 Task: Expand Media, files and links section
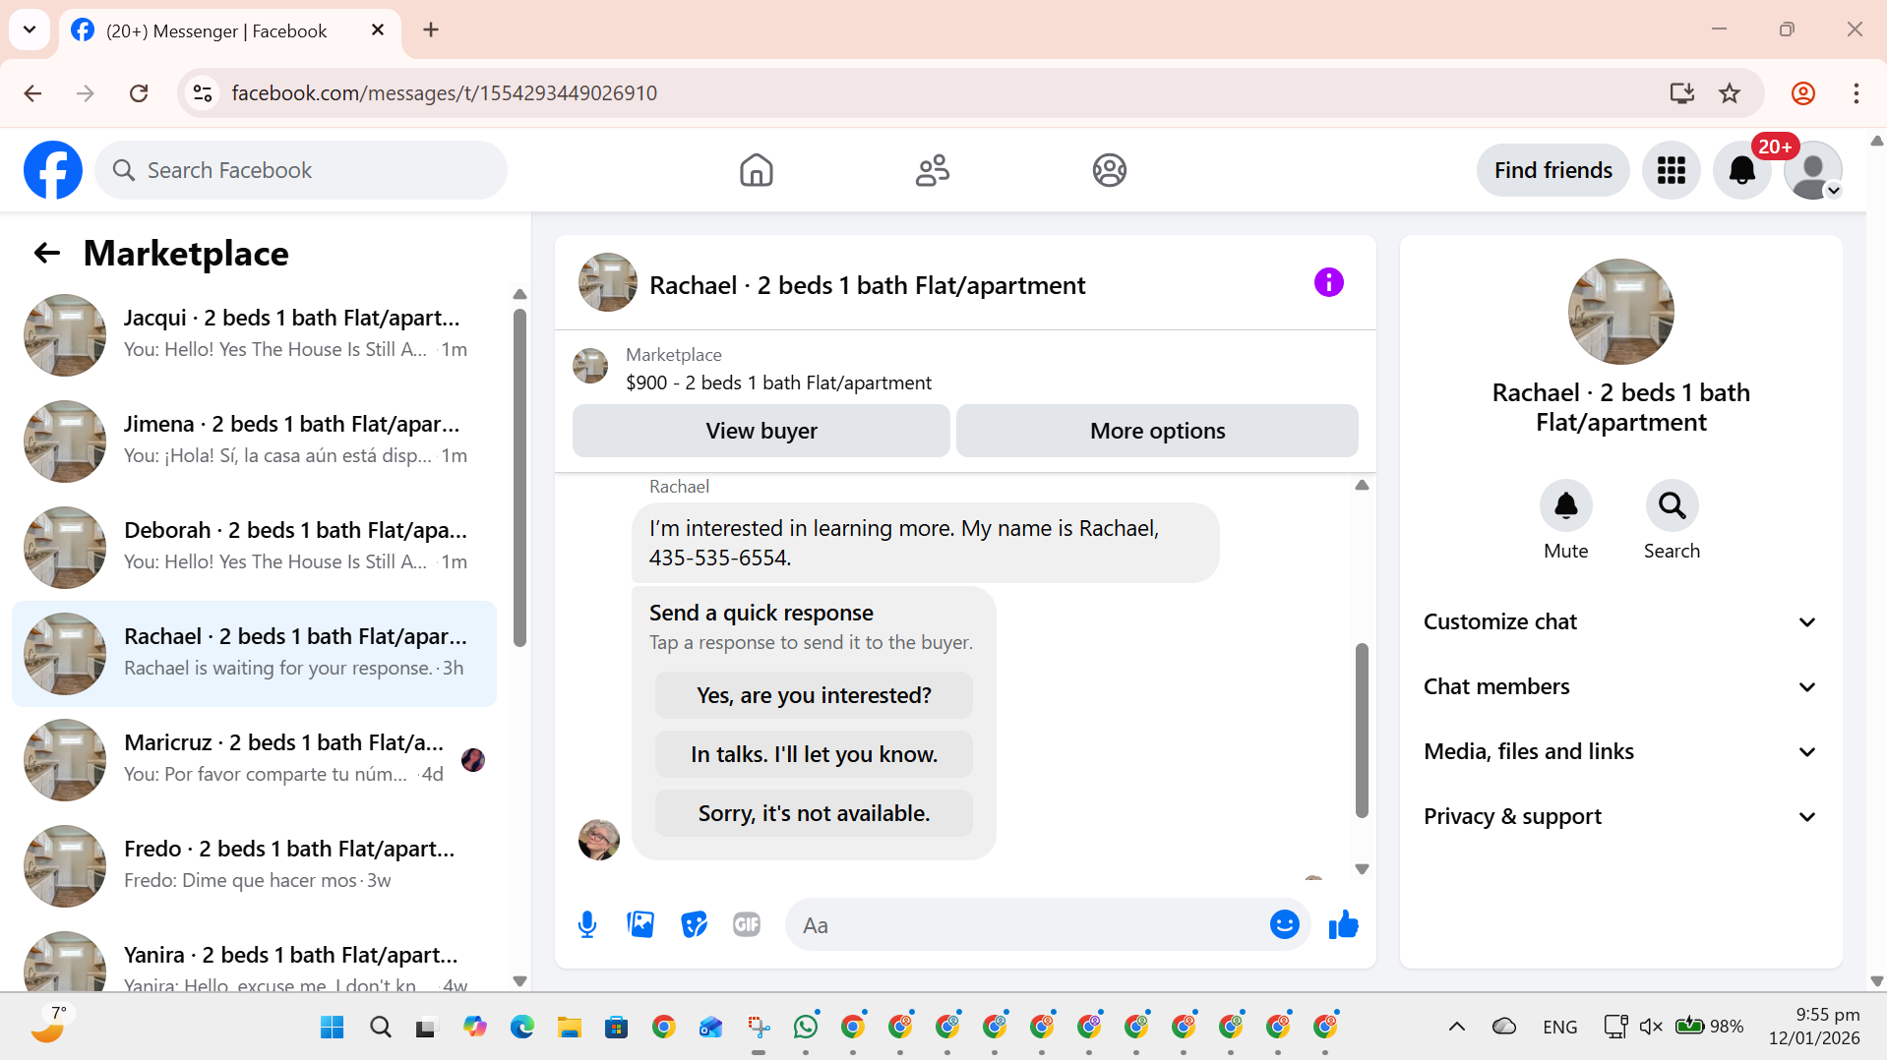tap(1620, 751)
